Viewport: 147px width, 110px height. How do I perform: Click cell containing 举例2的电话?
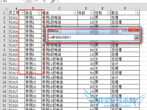(59, 22)
